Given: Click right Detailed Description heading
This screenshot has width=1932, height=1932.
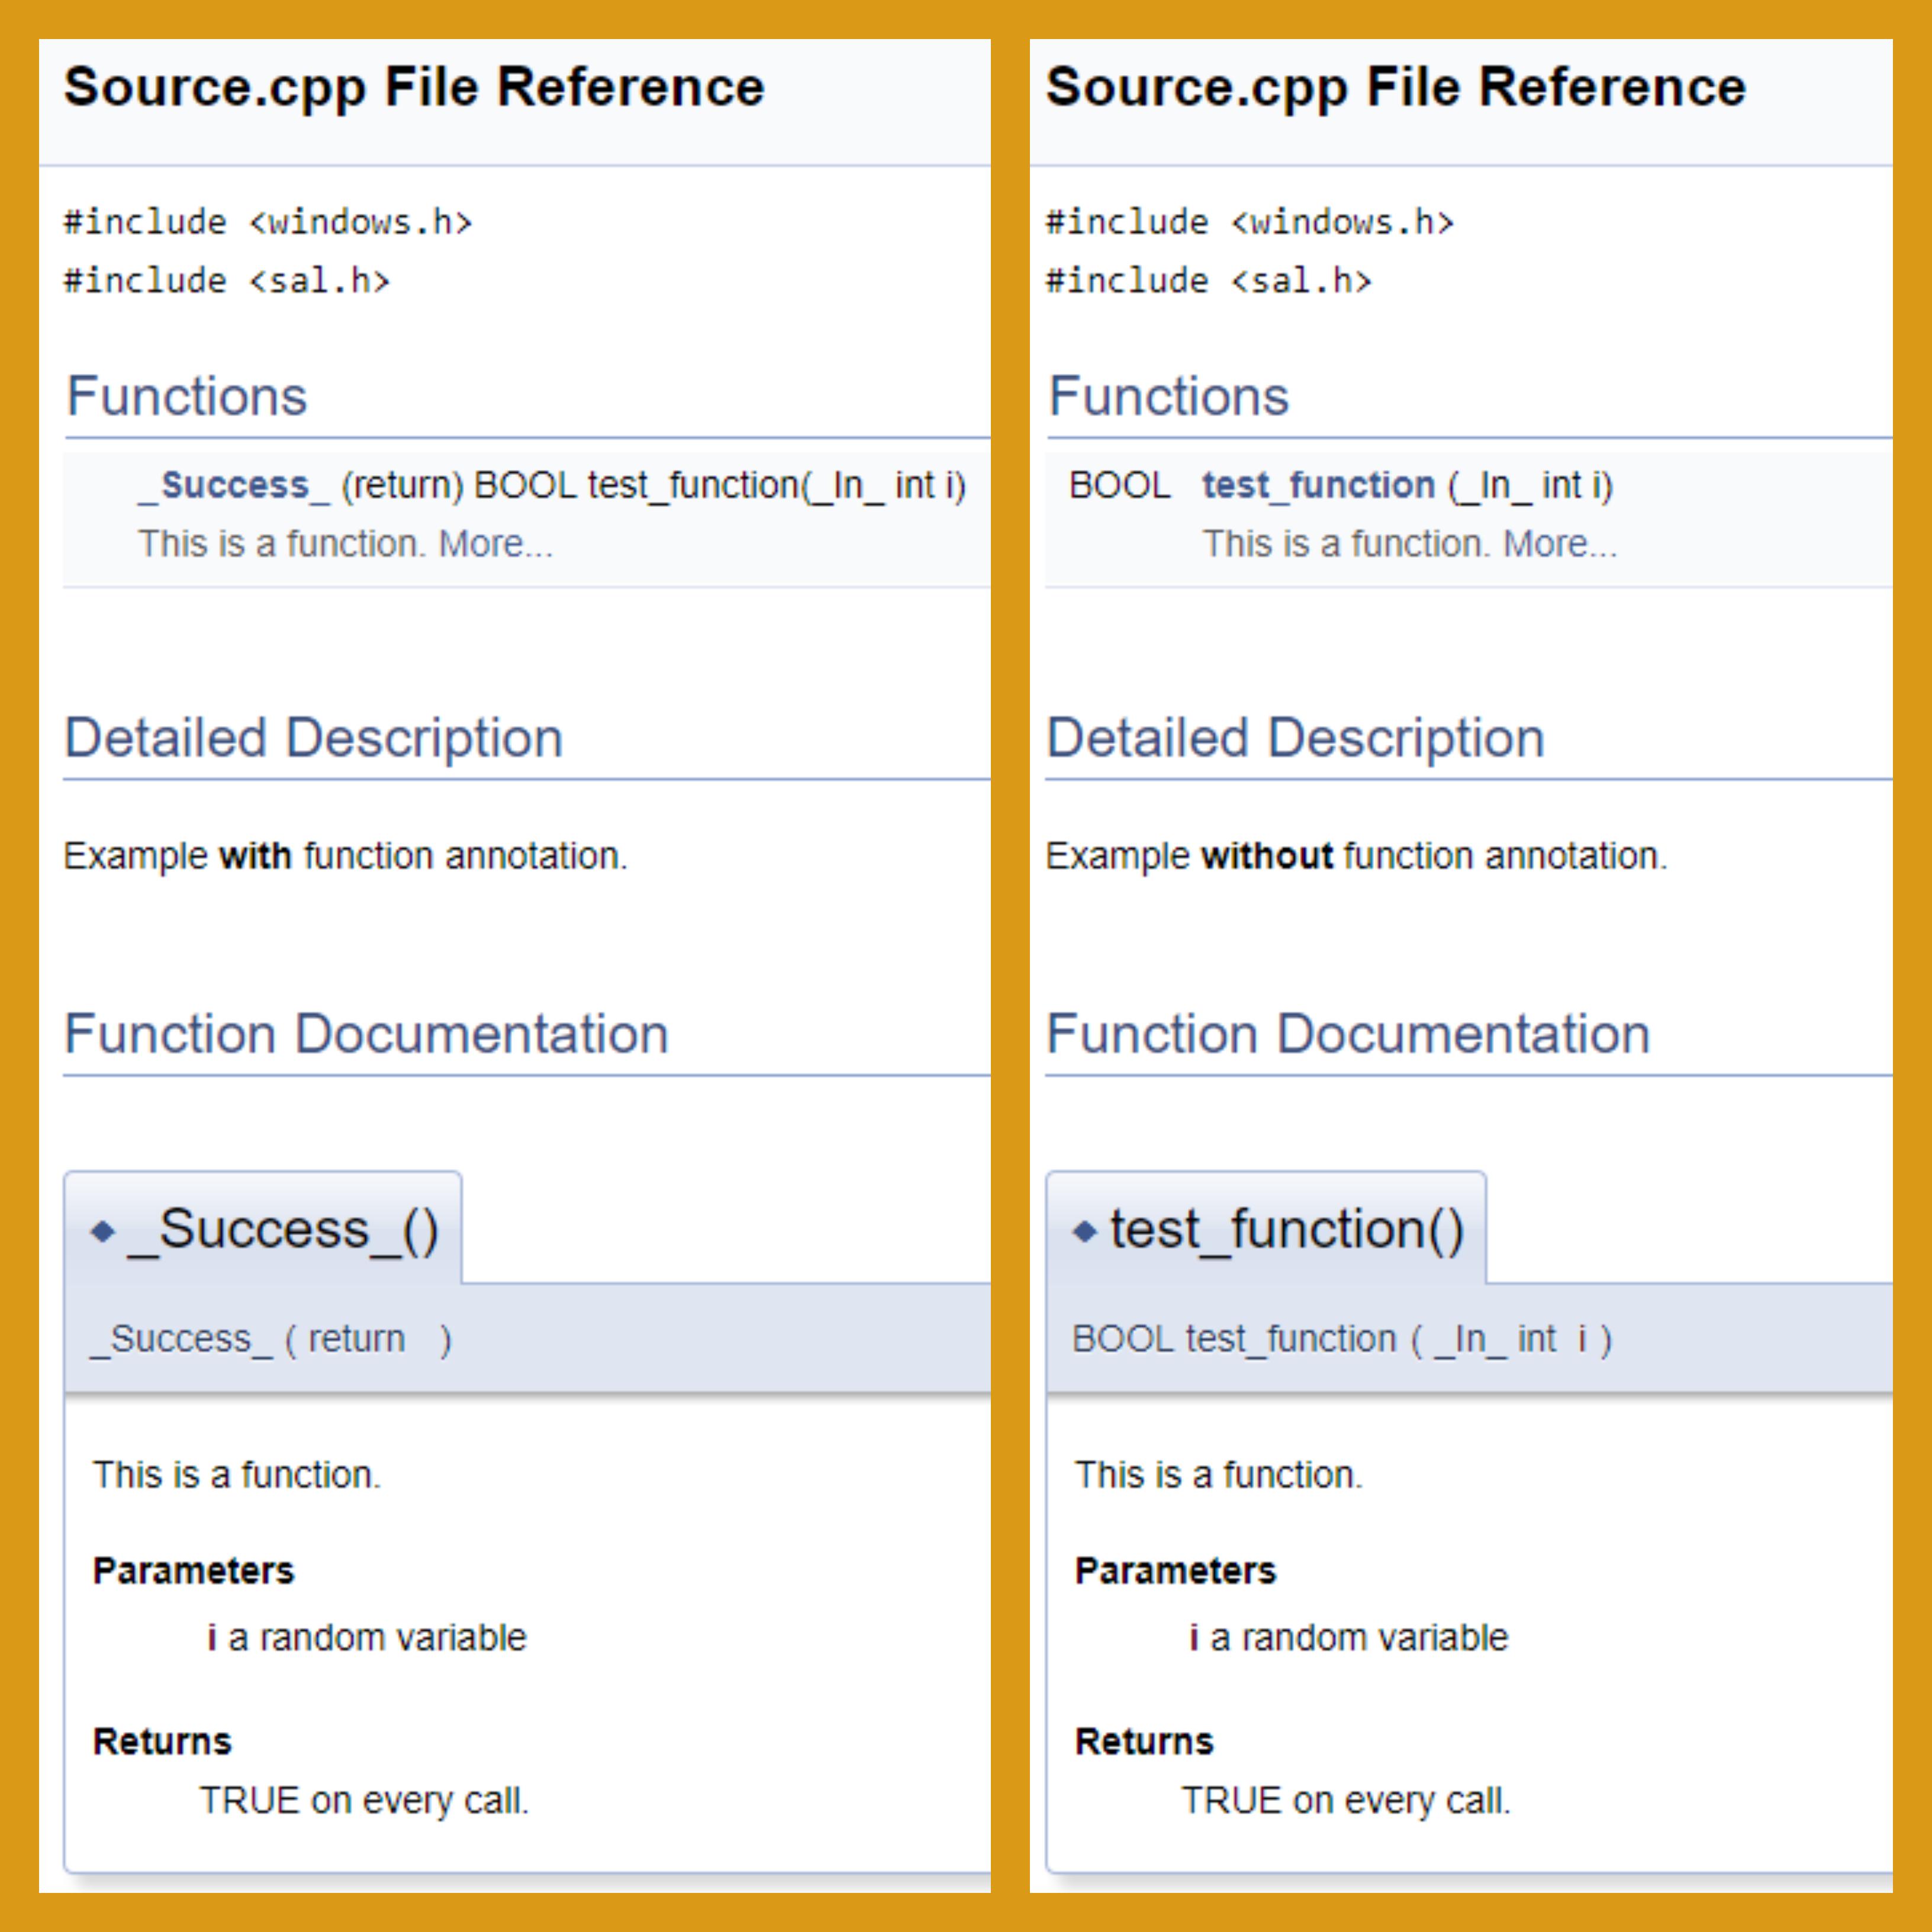Looking at the screenshot, I should [1295, 738].
